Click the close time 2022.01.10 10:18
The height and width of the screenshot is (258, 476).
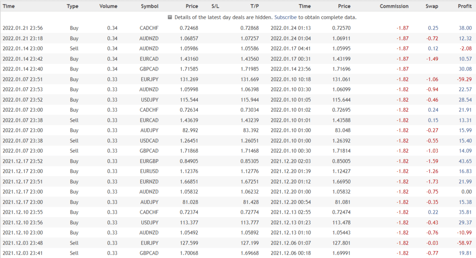click(x=291, y=79)
